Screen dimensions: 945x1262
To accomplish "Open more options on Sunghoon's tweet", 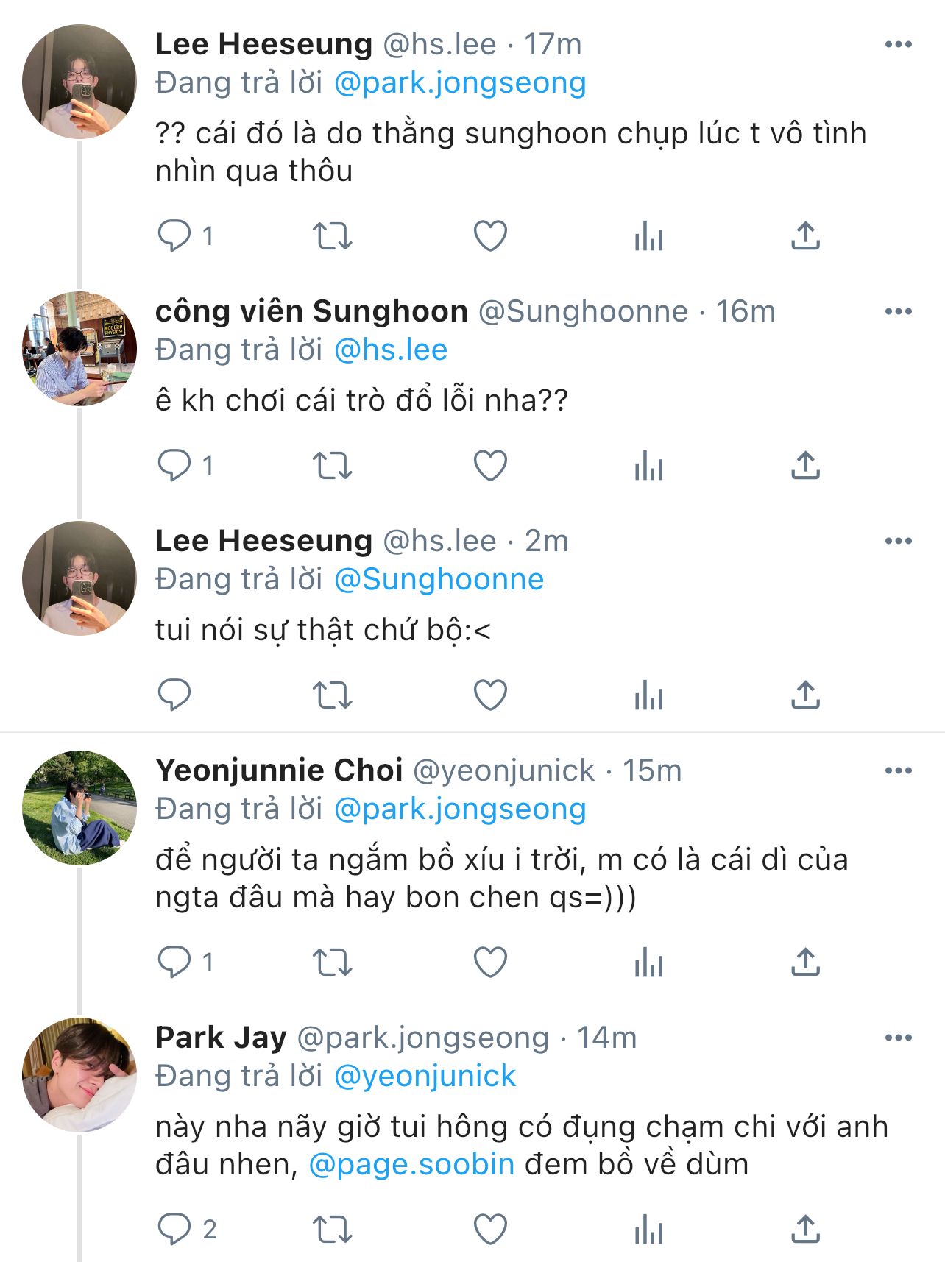I will click(898, 312).
